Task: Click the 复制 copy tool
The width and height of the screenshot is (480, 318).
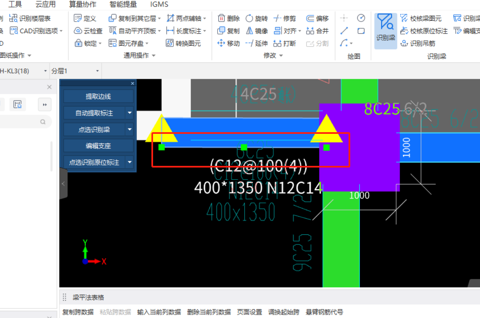Action: 228,31
